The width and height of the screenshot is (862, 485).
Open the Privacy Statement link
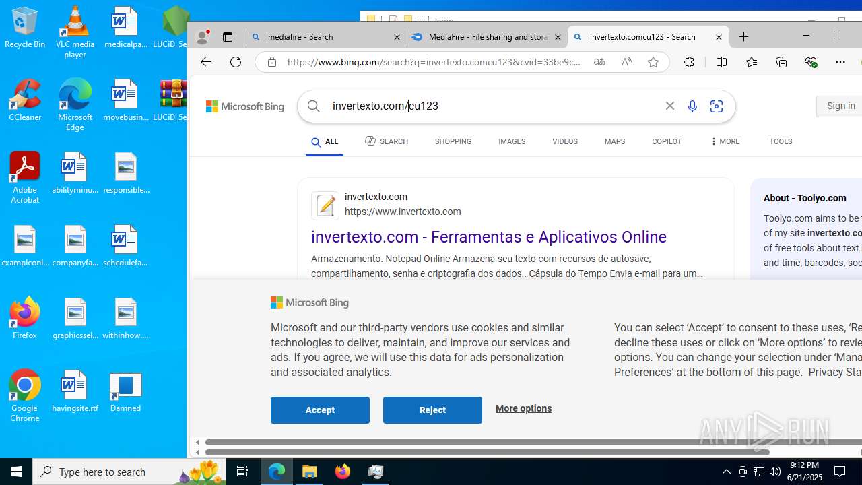(835, 372)
